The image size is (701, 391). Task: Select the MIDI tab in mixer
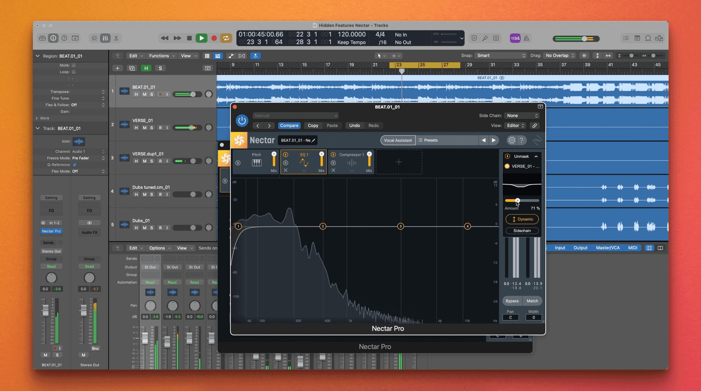(x=633, y=248)
